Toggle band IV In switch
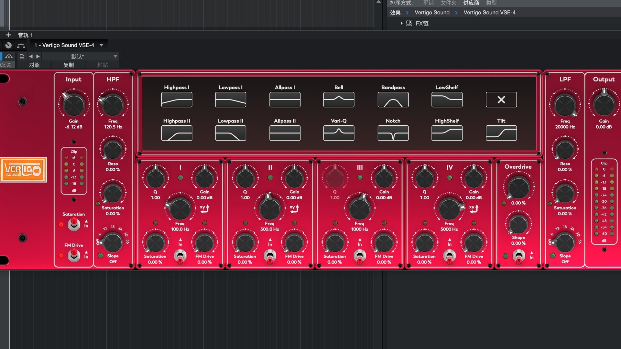The height and width of the screenshot is (349, 621). [449, 257]
